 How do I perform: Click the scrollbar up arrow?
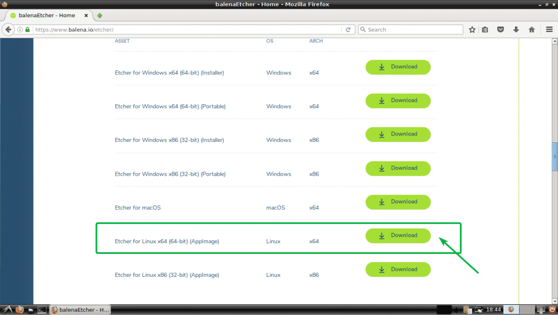555,41
